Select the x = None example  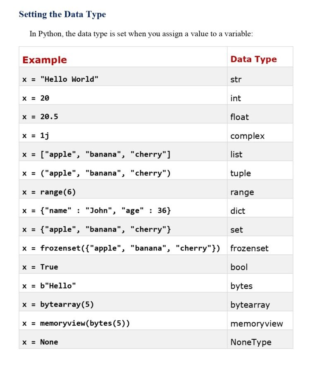[x=40, y=342]
